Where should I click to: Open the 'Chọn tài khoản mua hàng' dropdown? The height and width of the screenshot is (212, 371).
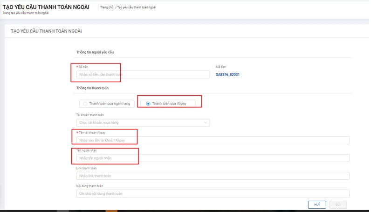140,123
